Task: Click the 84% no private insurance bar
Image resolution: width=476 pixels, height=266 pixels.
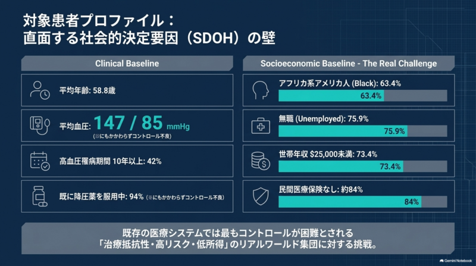Action: [x=363, y=202]
